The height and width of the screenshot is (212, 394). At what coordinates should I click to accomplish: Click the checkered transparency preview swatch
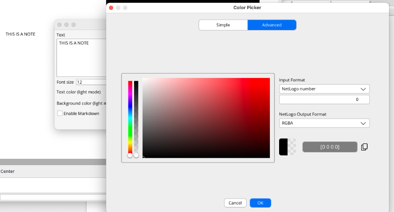tap(292, 147)
